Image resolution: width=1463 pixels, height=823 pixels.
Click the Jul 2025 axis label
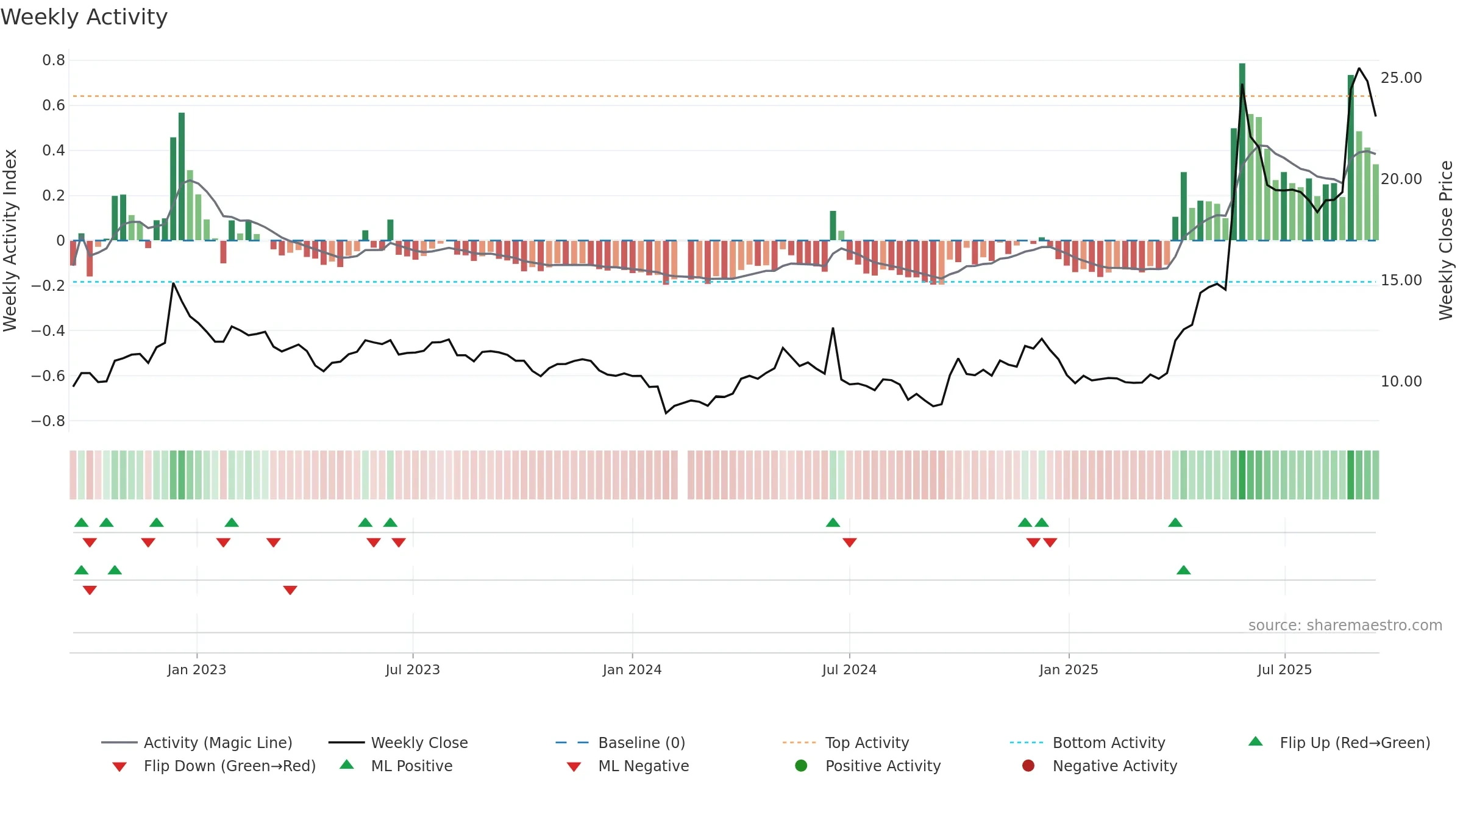pyautogui.click(x=1284, y=669)
